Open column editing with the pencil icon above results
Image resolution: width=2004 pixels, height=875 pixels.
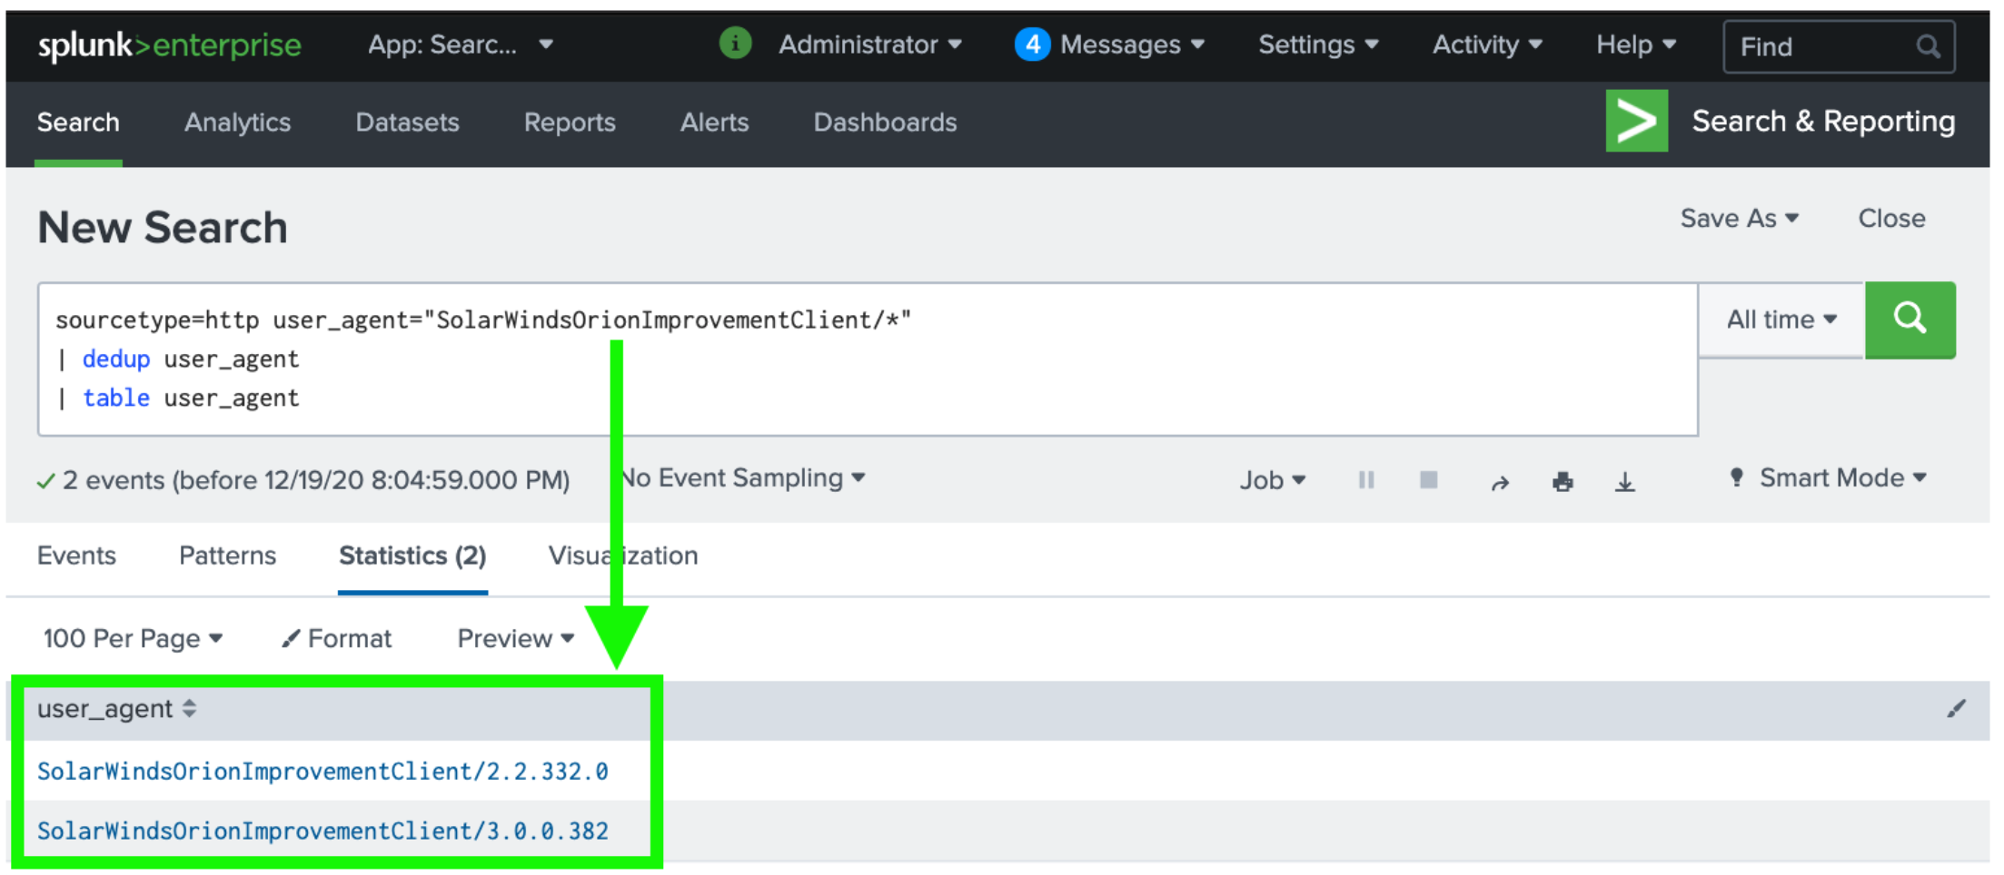coord(1957,709)
